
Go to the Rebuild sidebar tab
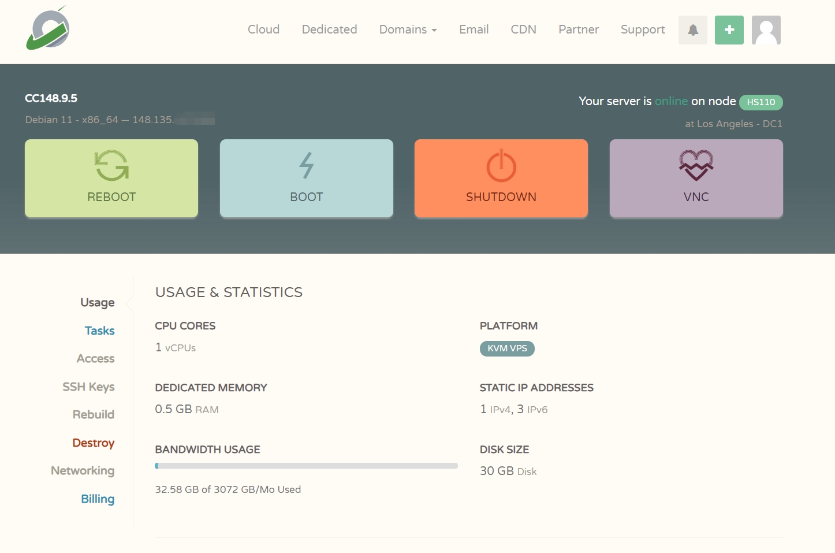(x=94, y=414)
